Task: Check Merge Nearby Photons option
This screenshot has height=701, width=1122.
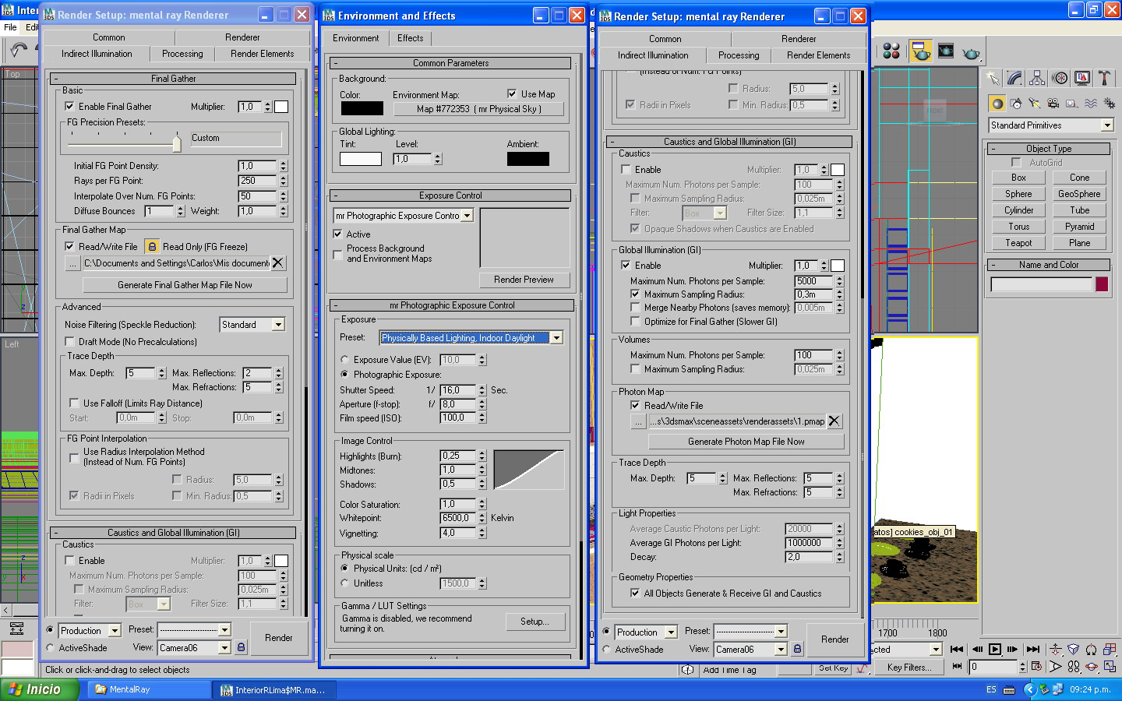Action: 635,308
